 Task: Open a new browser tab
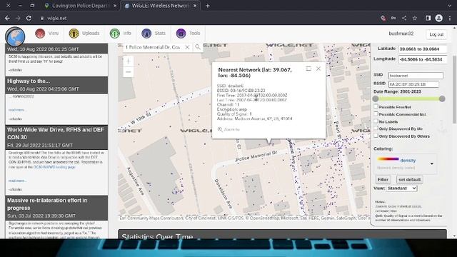pos(208,6)
